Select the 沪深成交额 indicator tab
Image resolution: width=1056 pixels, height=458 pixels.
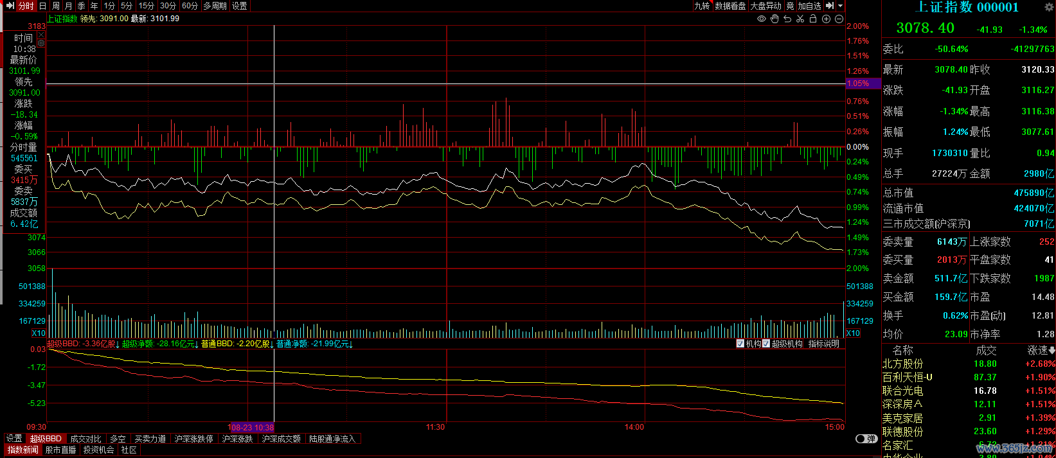[x=282, y=439]
